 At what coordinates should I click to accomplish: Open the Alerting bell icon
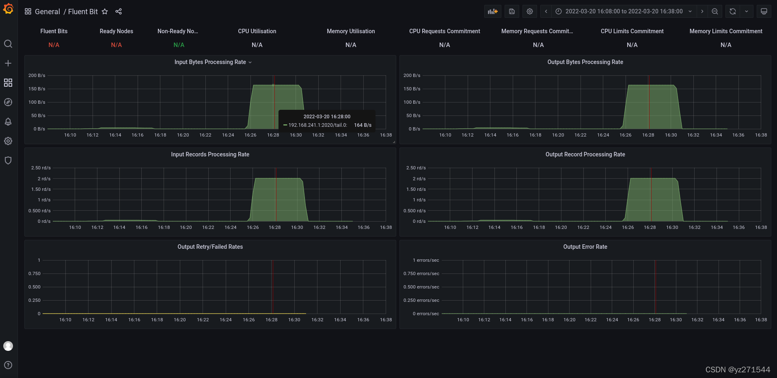pos(8,122)
